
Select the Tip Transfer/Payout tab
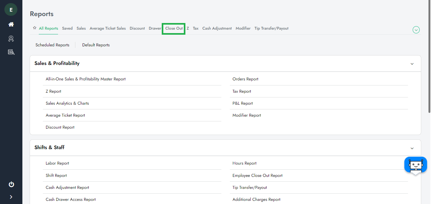click(271, 28)
